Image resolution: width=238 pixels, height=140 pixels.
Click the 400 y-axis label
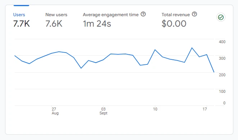222,42
